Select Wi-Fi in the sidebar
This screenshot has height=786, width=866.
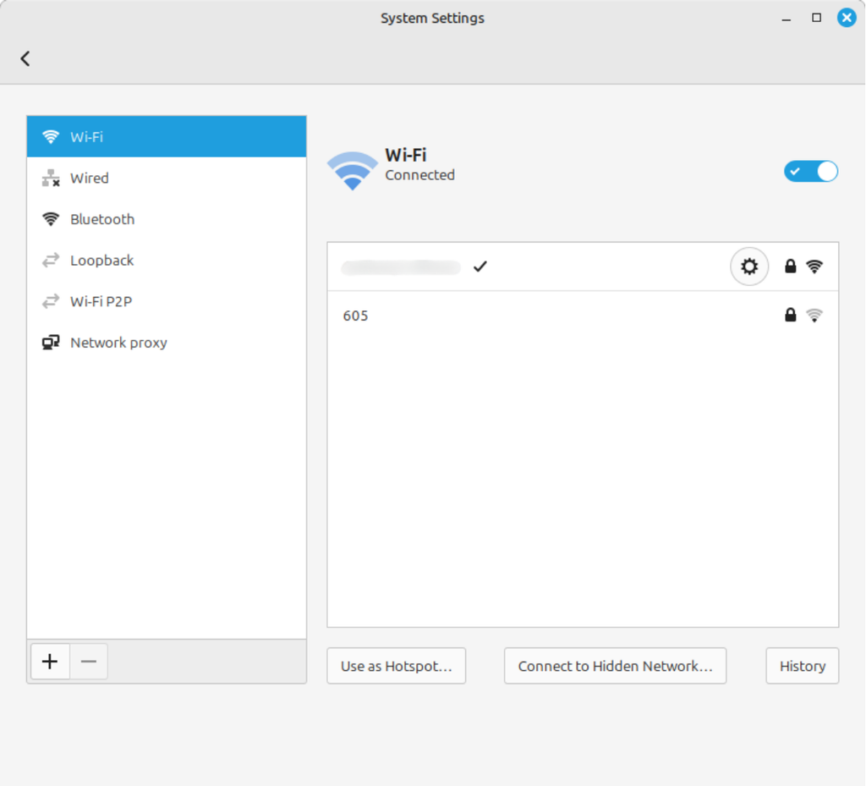(167, 136)
